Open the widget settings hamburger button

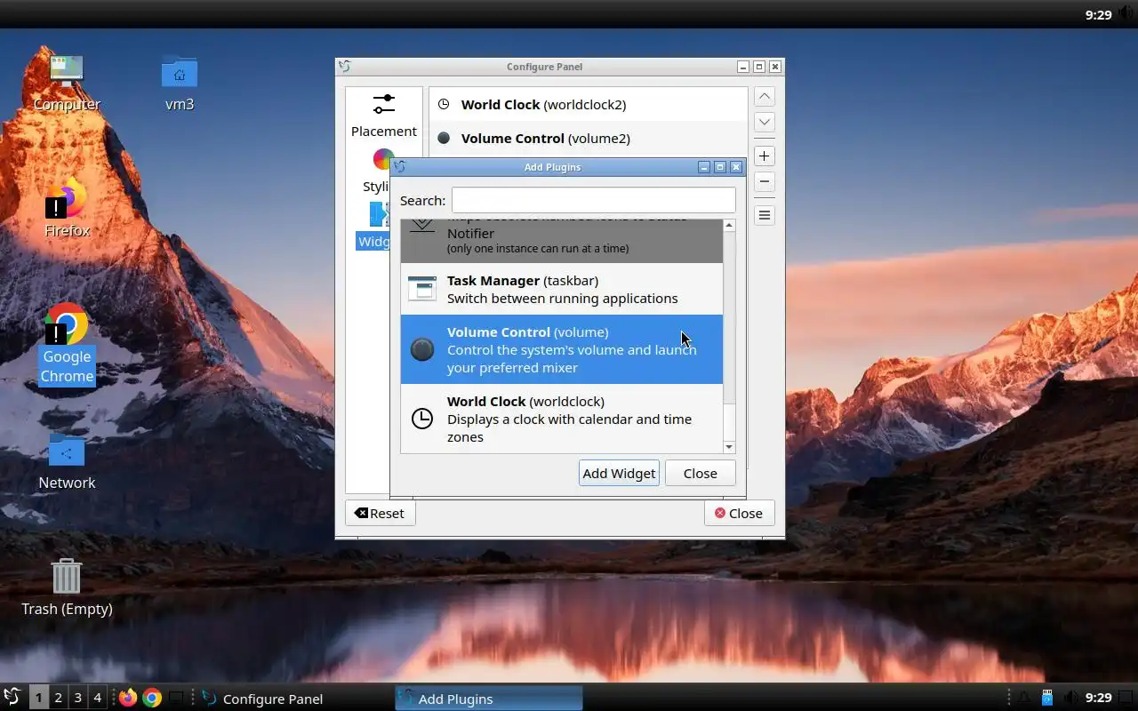point(764,215)
